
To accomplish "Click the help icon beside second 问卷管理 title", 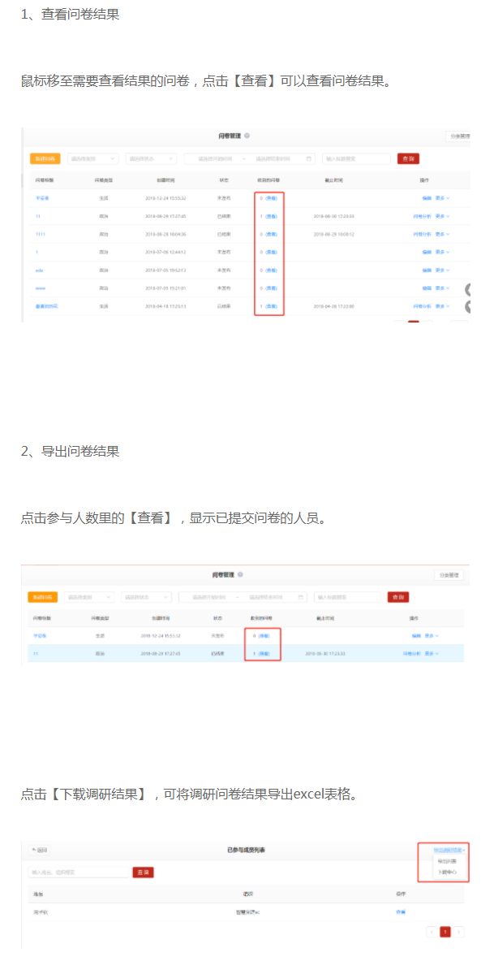I will coord(241,574).
